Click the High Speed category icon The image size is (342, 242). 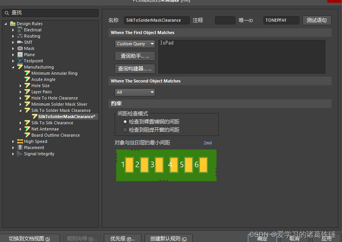tap(20, 141)
